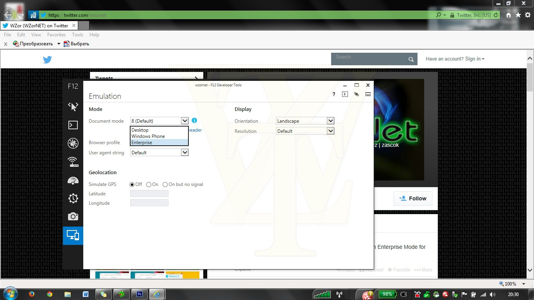The height and width of the screenshot is (300, 534).
Task: Open the DOM Explorer tool in F12 sidebar
Action: [x=73, y=106]
